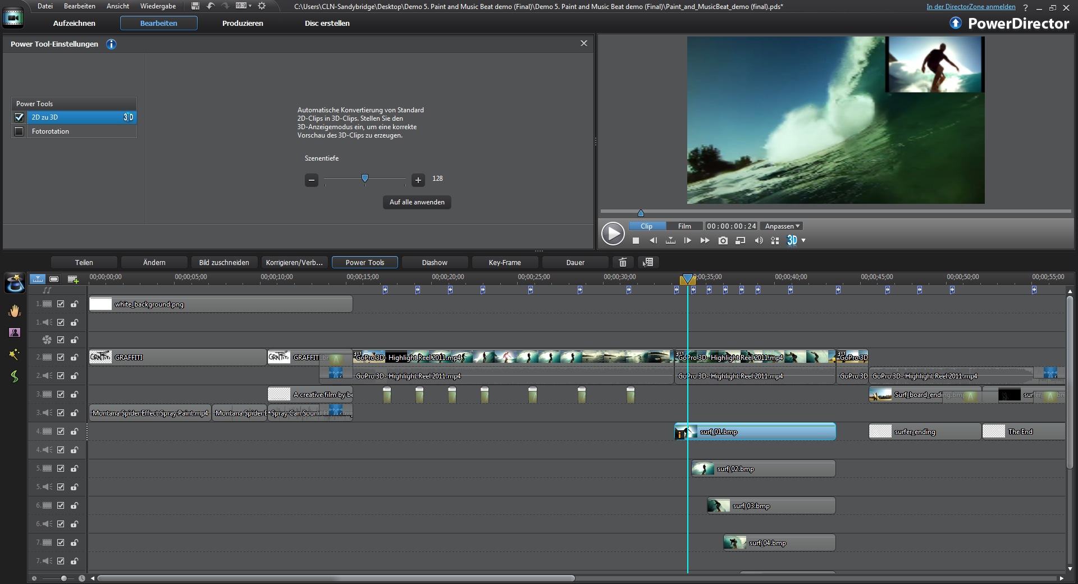The width and height of the screenshot is (1078, 584).
Task: Select the timeline view icon
Action: click(38, 279)
